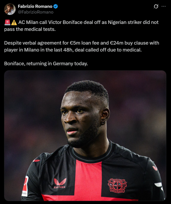Open the Fabrizio Romano display name link
This screenshot has height=204, width=171.
pos(35,6)
